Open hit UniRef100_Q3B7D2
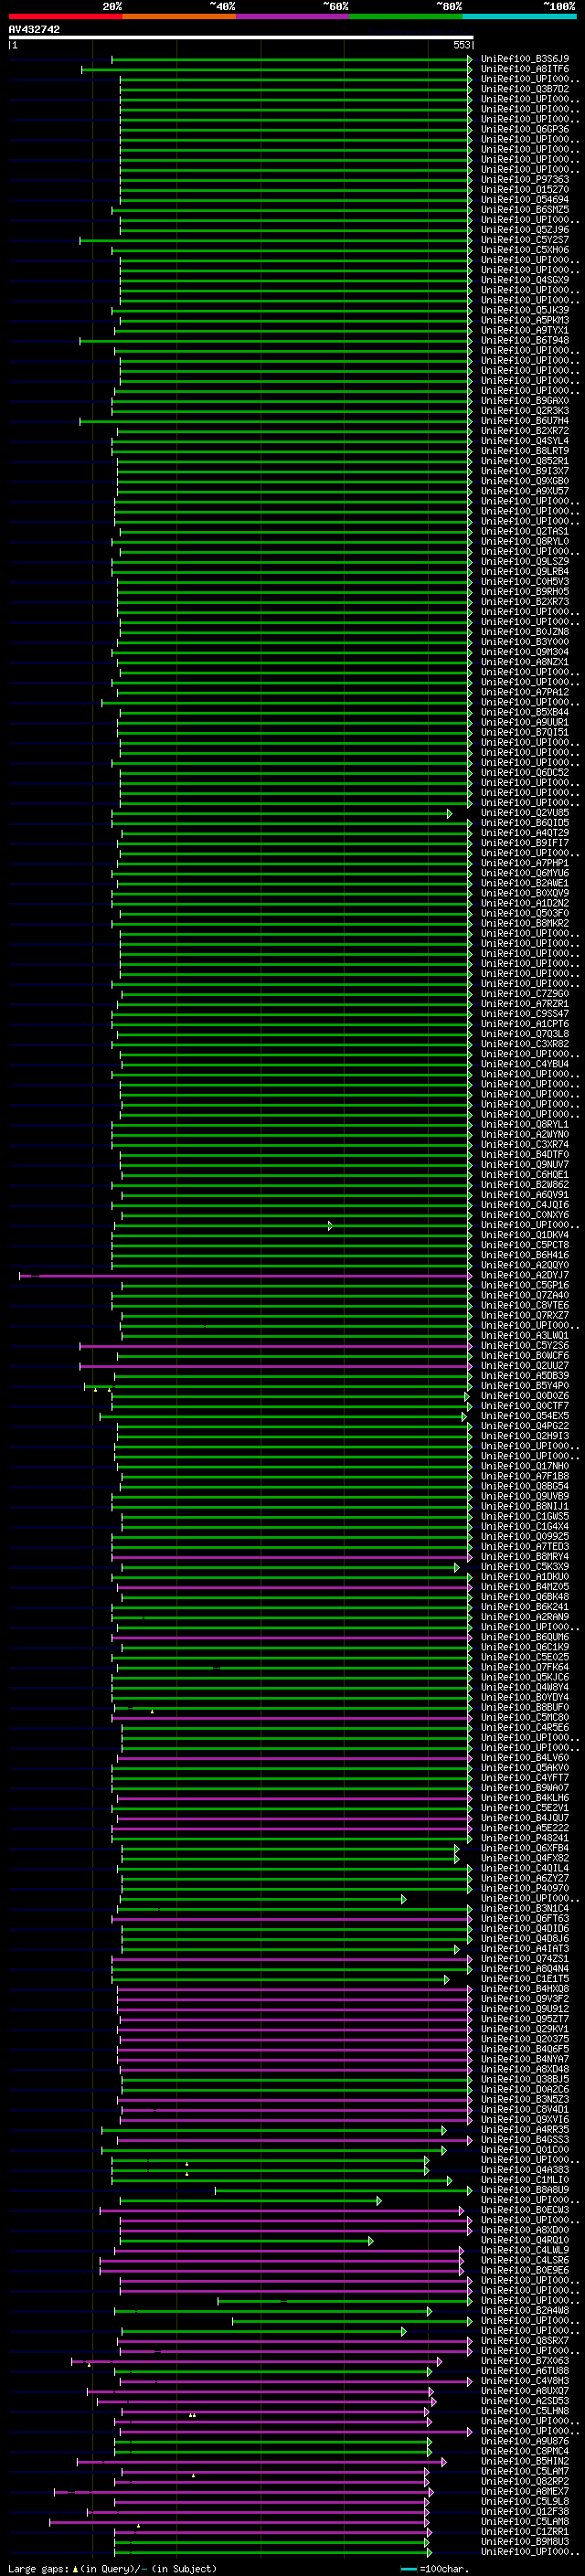 tap(524, 89)
